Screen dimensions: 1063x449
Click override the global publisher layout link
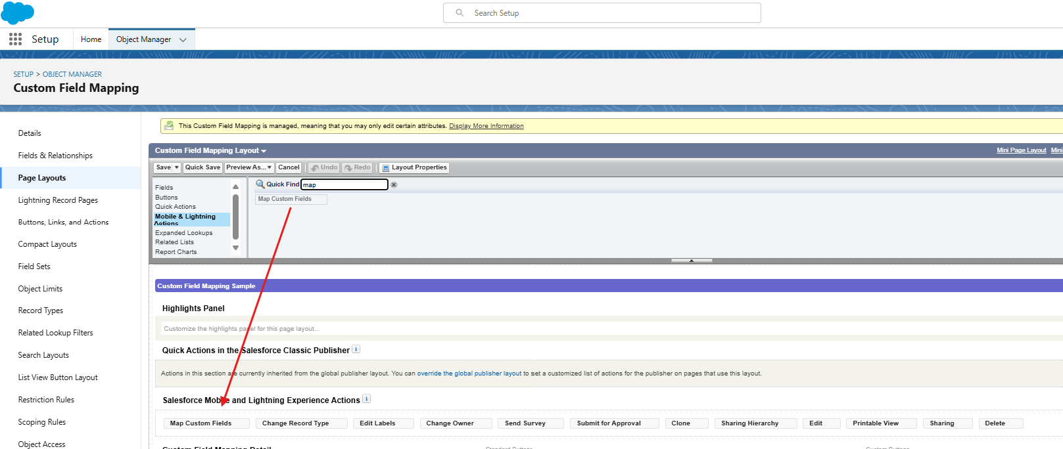[469, 373]
